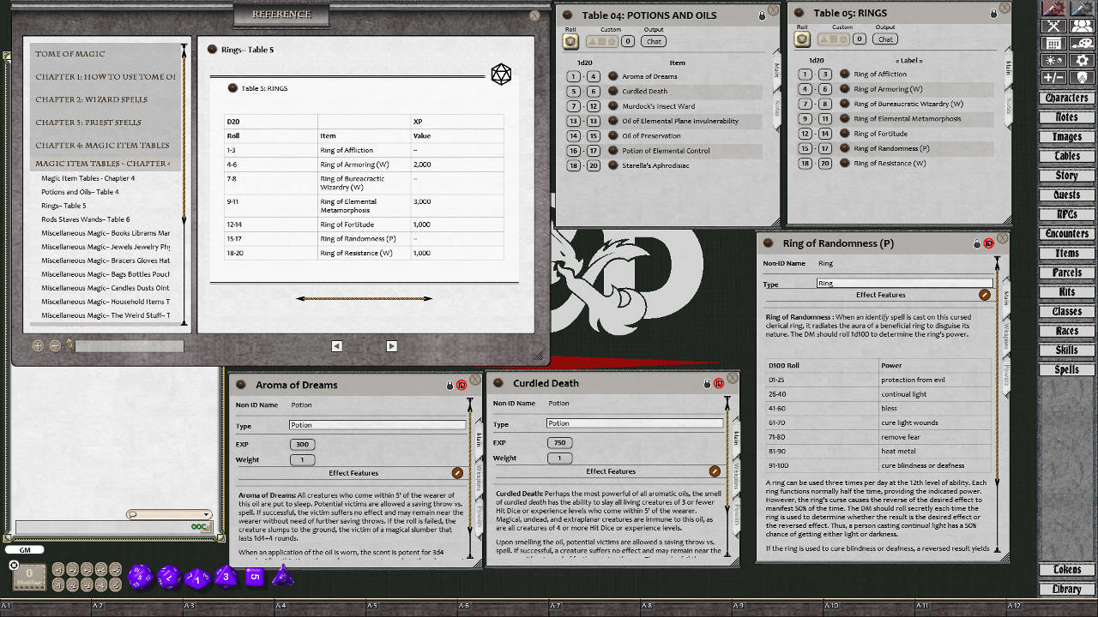Cycle the « Label » column header on Table 05
This screenshot has height=617, width=1098.
(x=909, y=62)
